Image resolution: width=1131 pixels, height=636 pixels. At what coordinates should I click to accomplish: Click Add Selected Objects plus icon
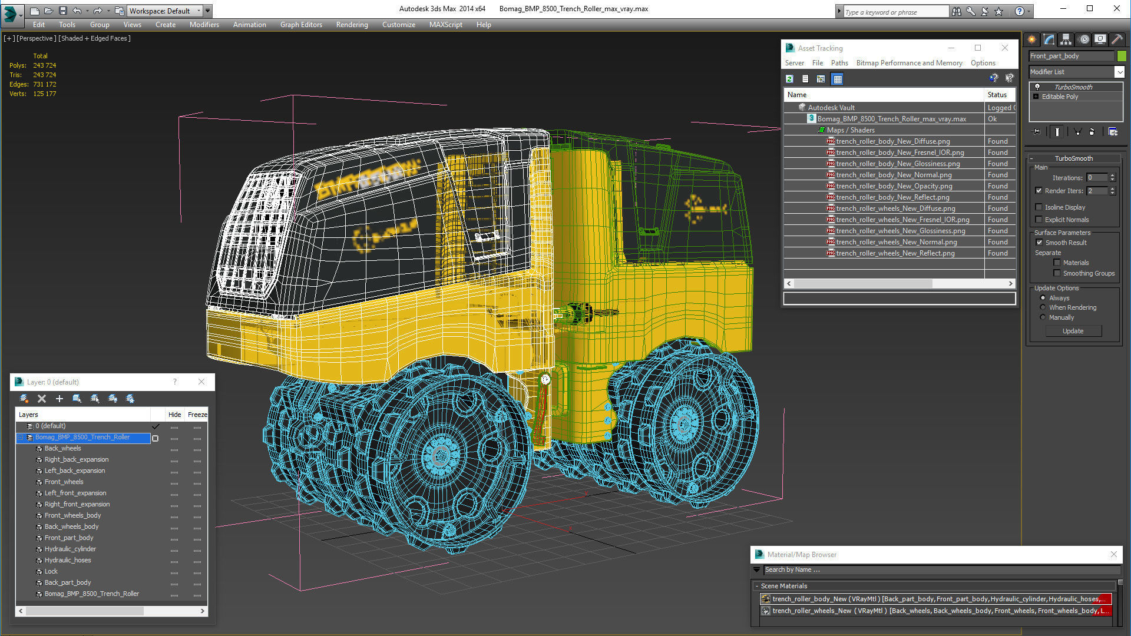click(x=59, y=399)
